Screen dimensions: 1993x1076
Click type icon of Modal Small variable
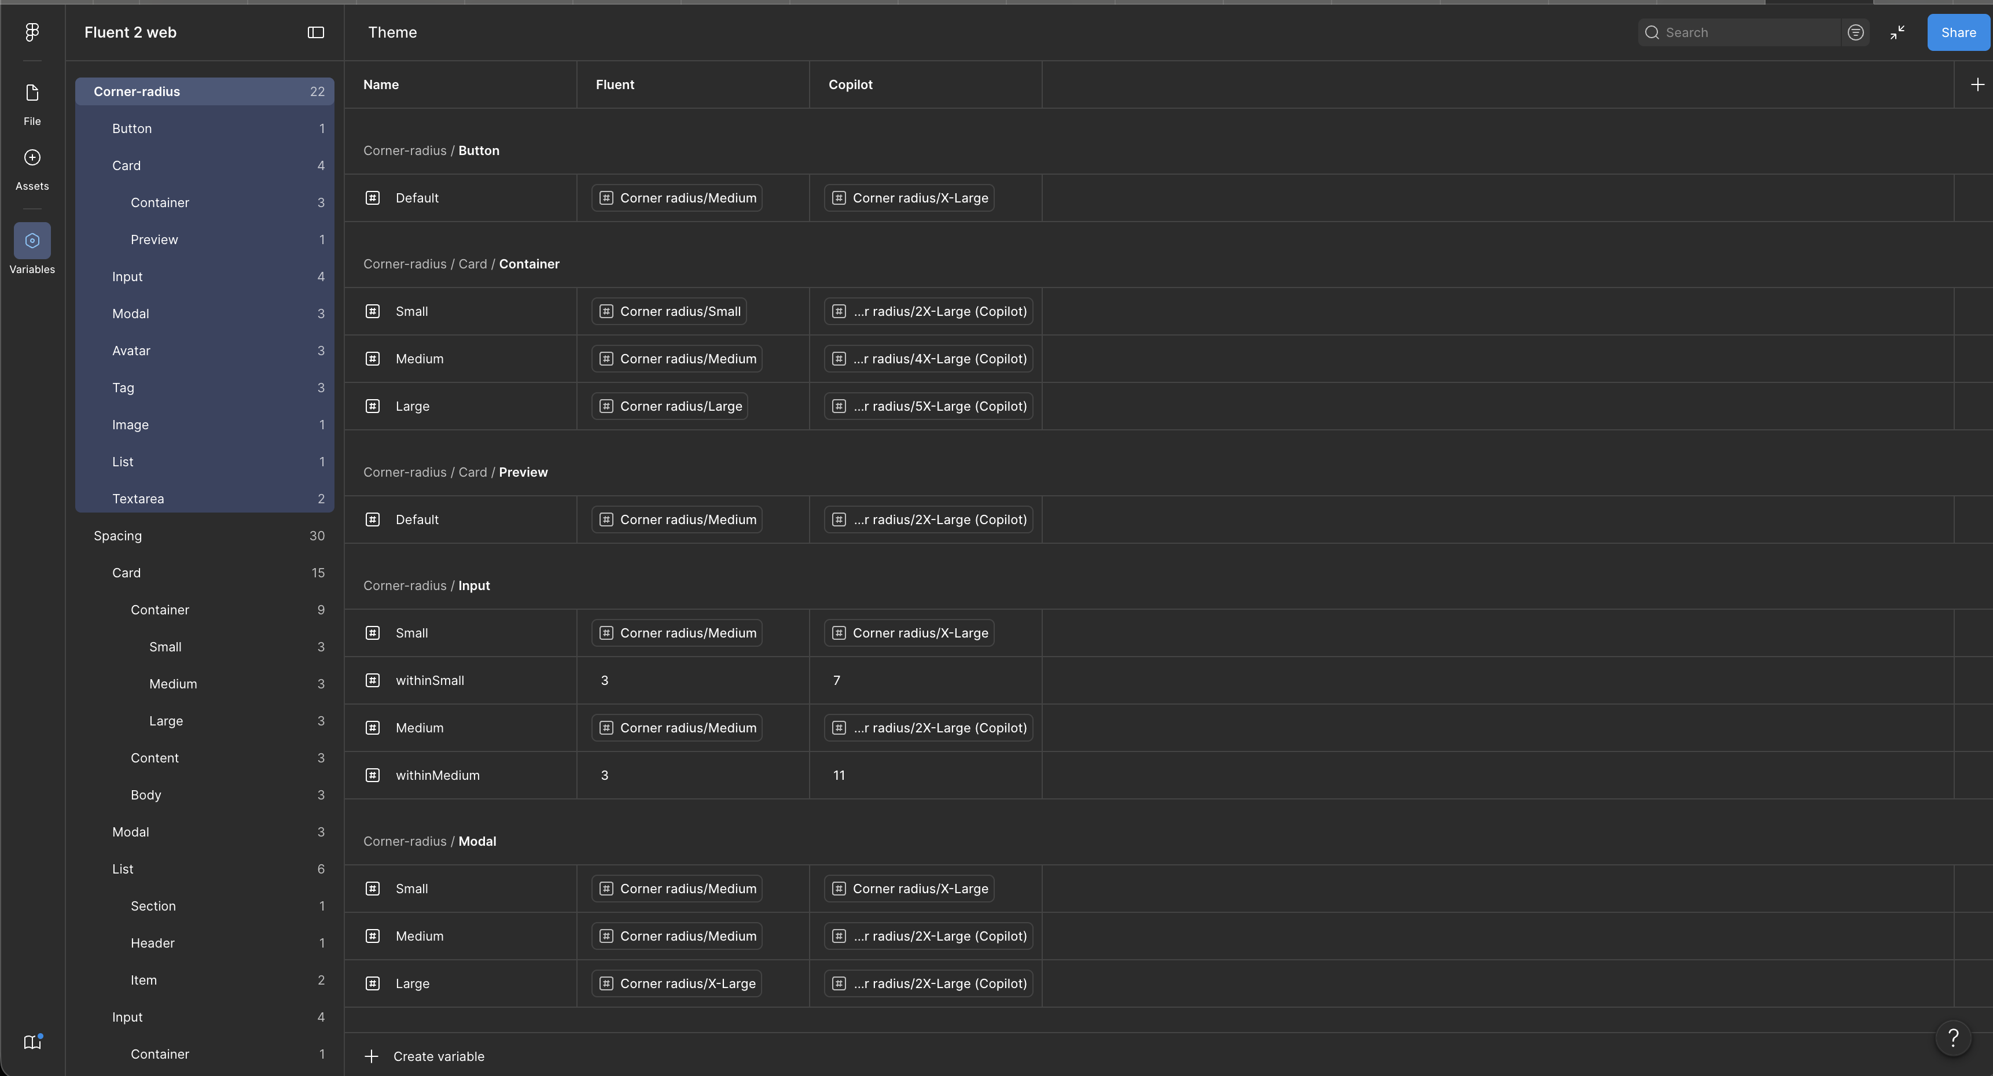[372, 889]
